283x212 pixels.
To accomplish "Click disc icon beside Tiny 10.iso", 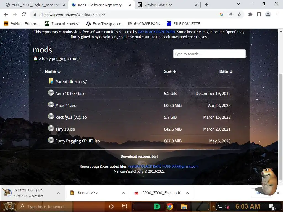I will tap(51, 128).
